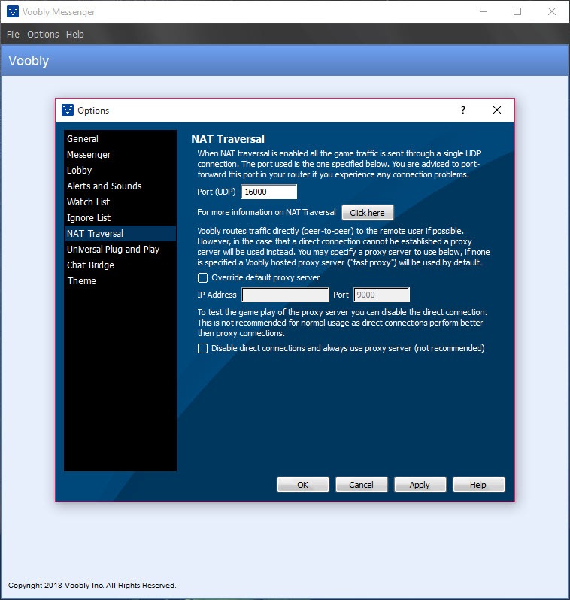Click the Apply button
Screen dimensions: 570x600
click(420, 484)
